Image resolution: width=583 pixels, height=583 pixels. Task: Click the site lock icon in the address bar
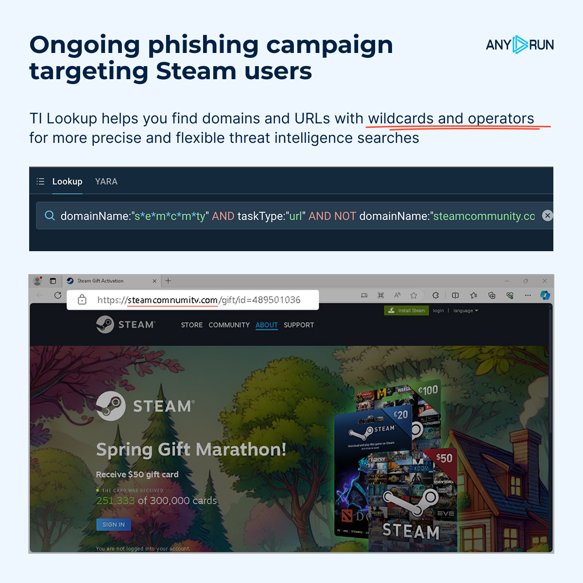[82, 300]
